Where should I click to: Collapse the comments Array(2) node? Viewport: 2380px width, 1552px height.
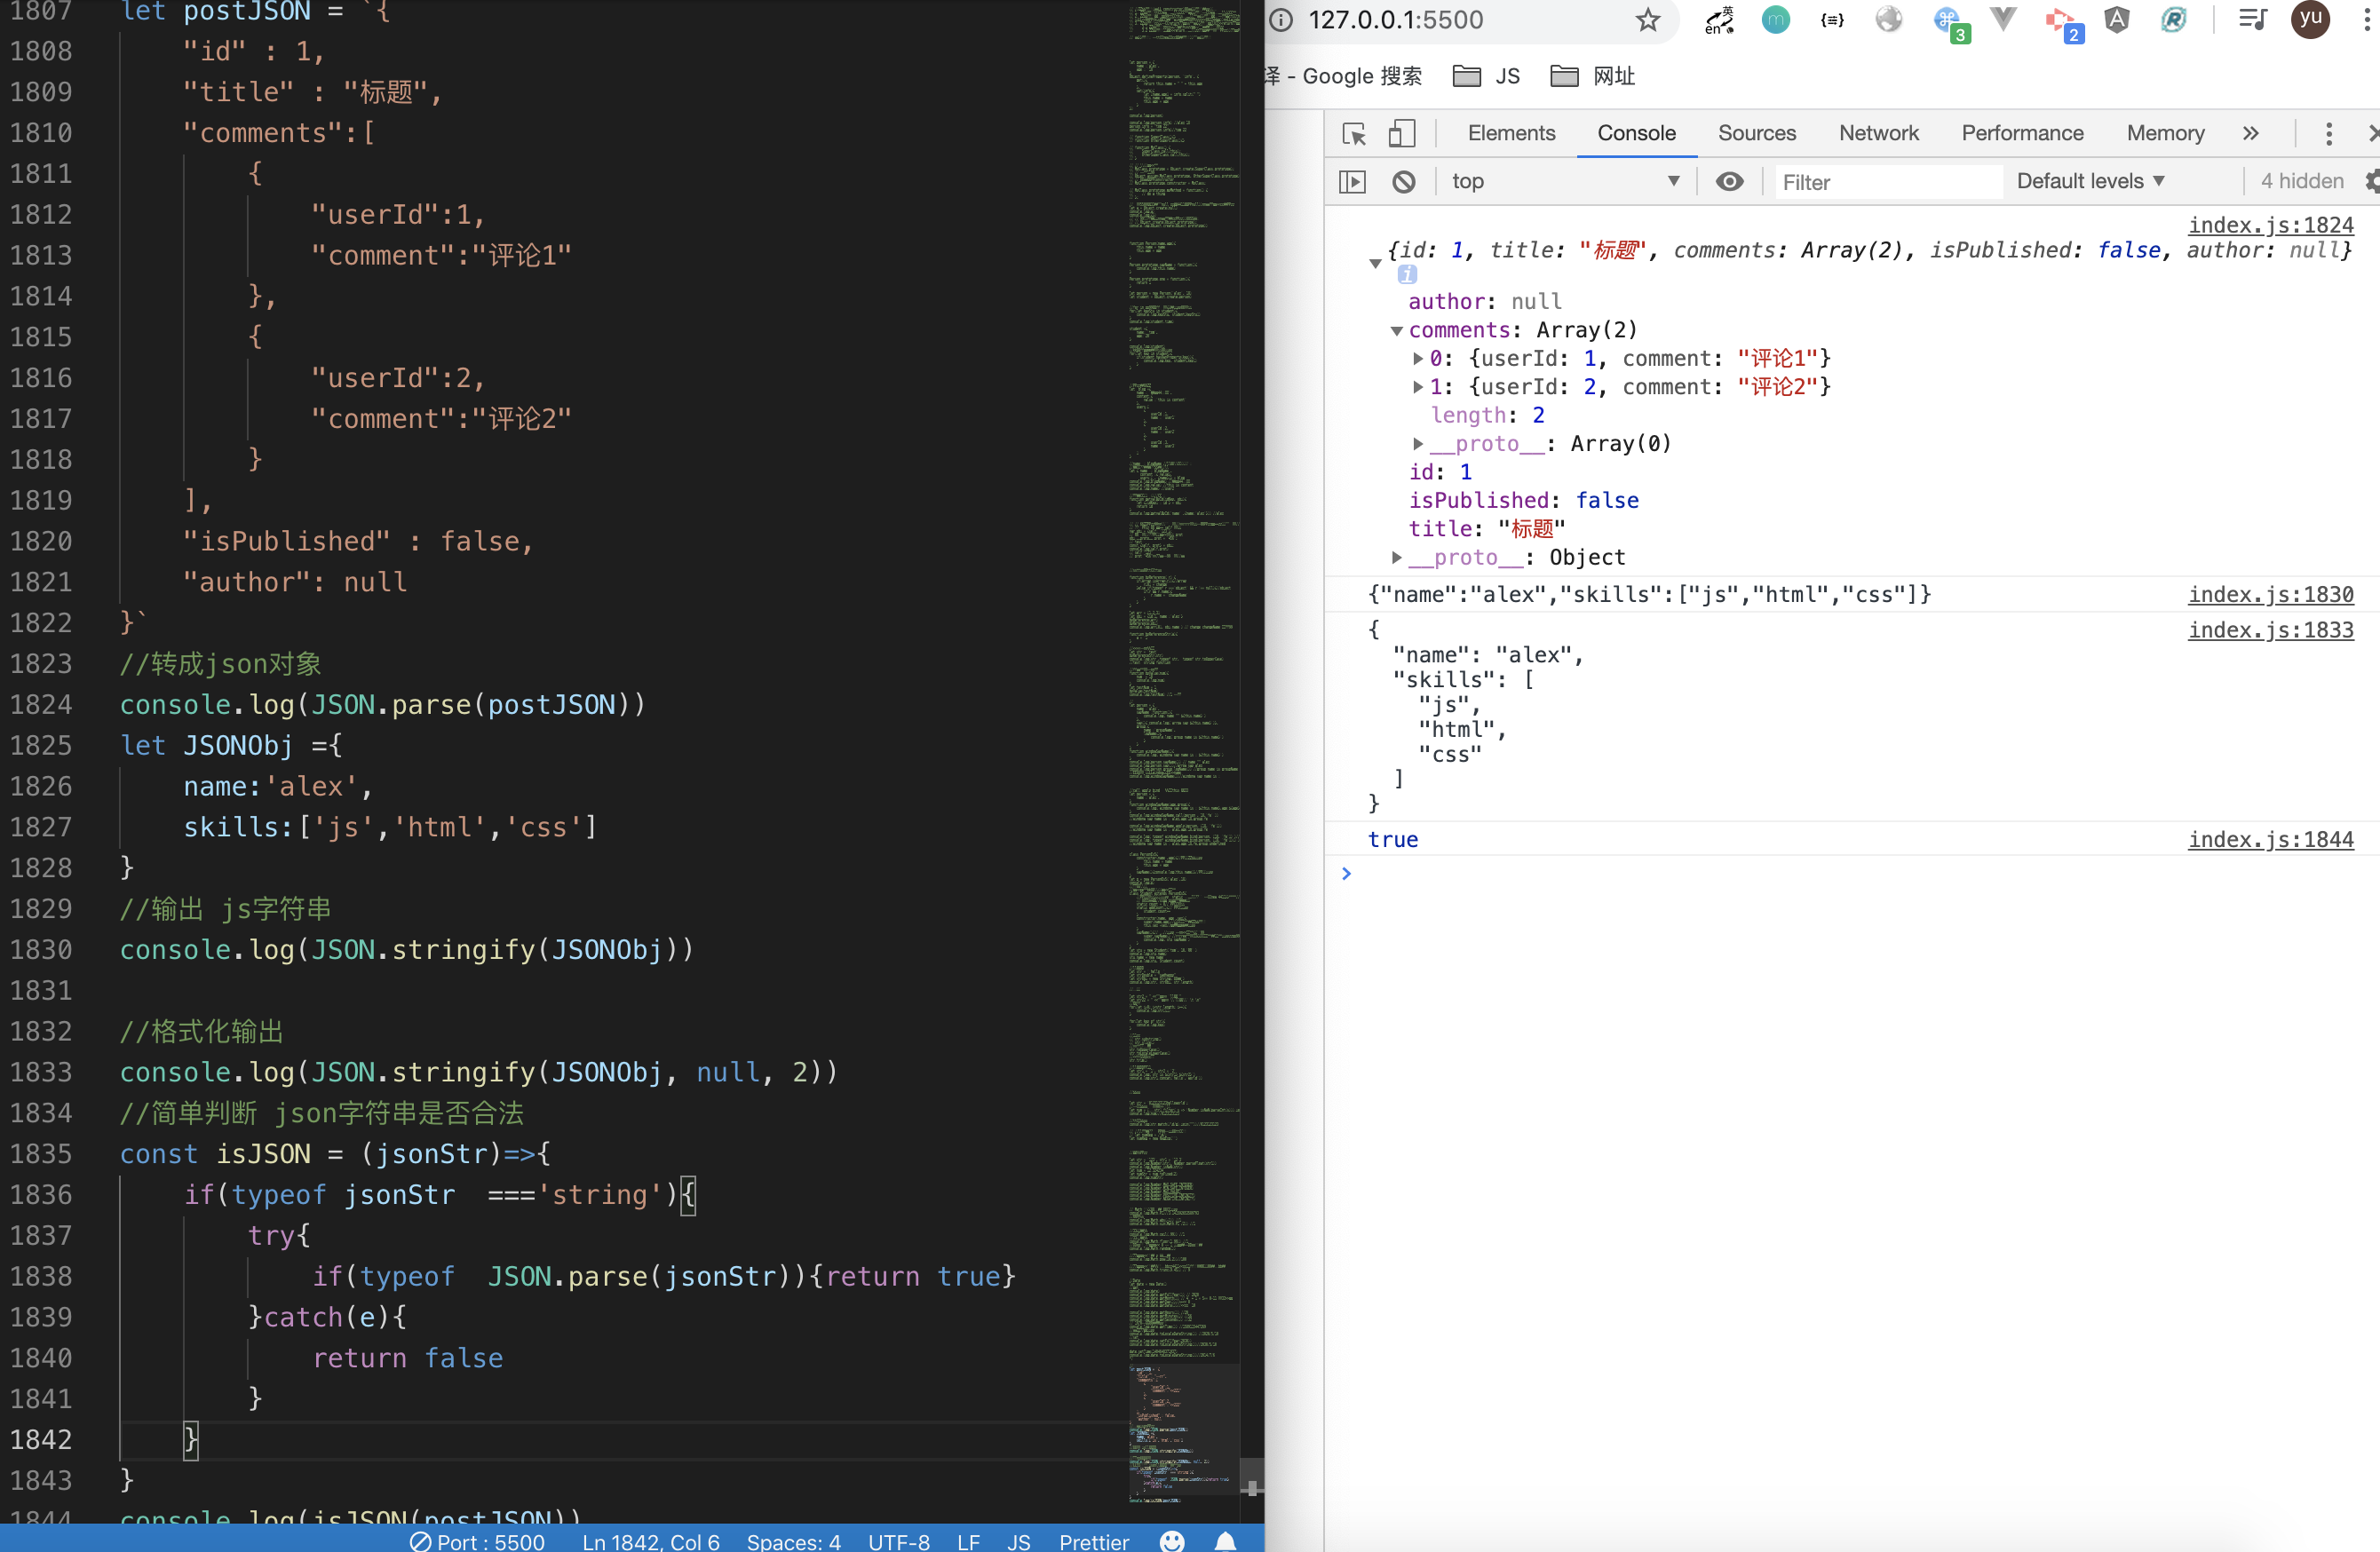point(1397,331)
